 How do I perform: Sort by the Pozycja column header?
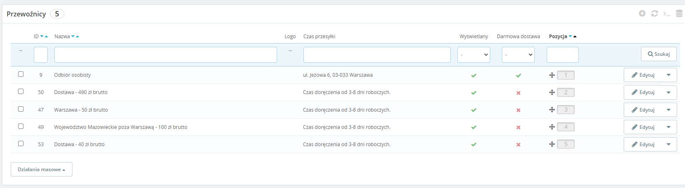tap(558, 37)
